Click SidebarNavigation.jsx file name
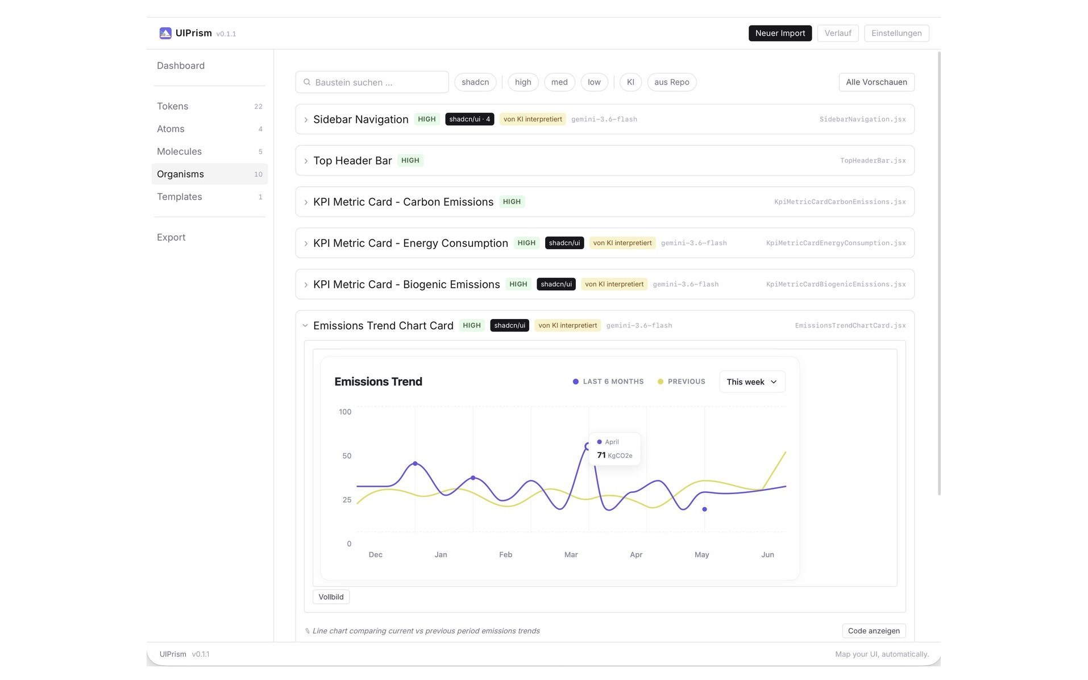Screen dimensions: 1088x680 862,119
